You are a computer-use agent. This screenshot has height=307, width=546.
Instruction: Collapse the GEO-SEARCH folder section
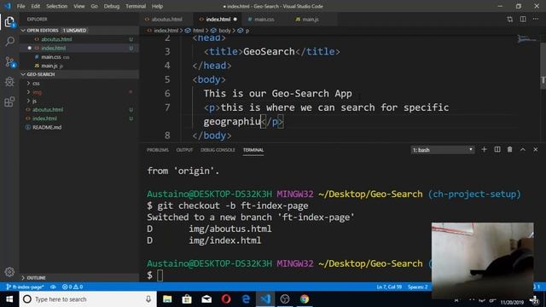(79, 74)
